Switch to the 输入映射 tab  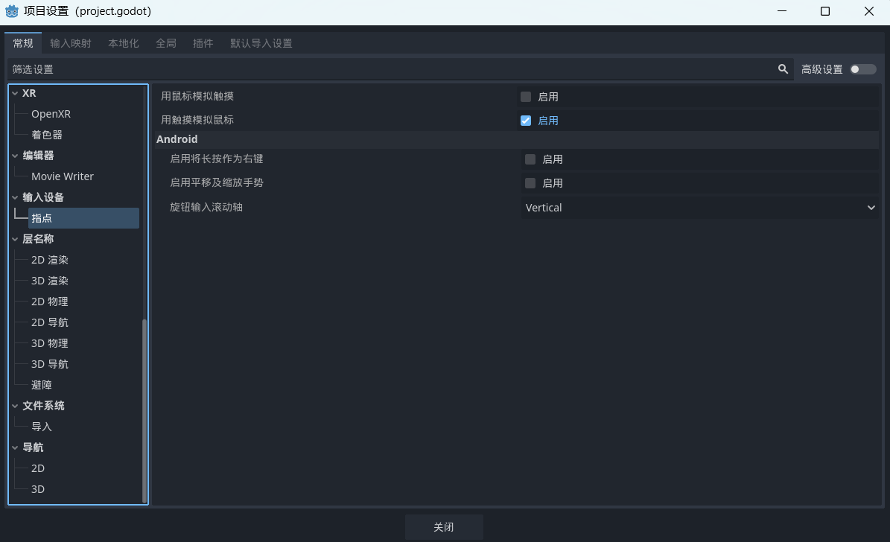click(71, 43)
